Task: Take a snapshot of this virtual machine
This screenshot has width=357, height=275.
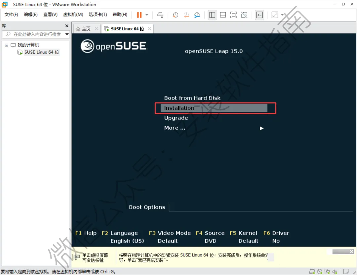Action: pos(175,15)
